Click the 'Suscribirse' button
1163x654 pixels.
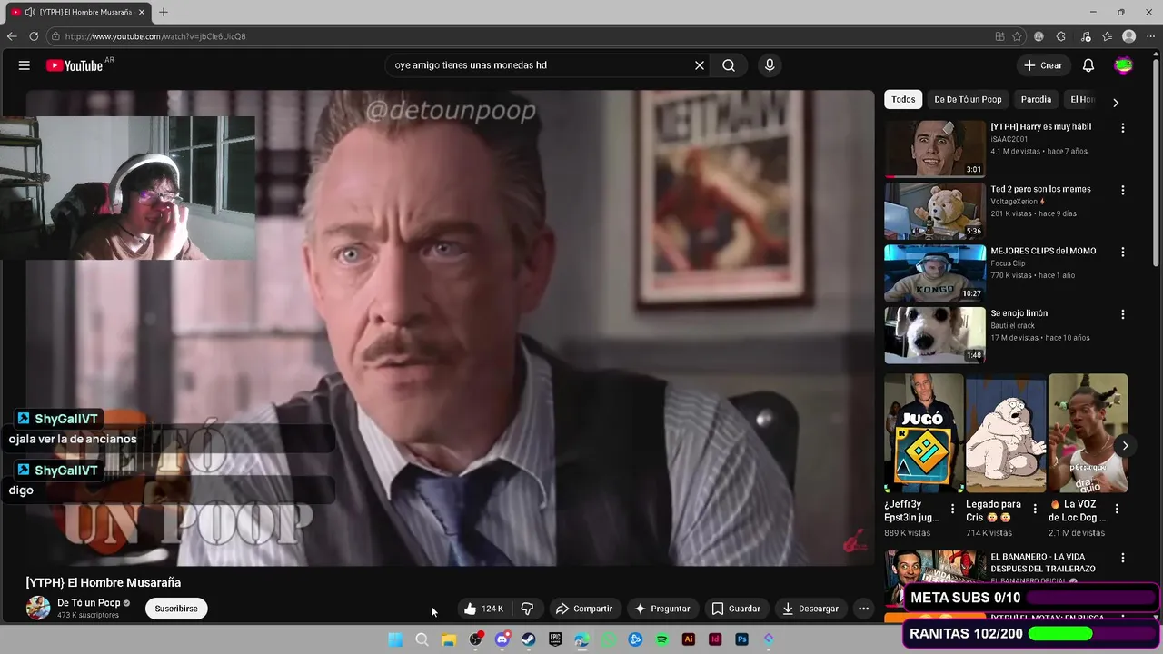pos(176,609)
